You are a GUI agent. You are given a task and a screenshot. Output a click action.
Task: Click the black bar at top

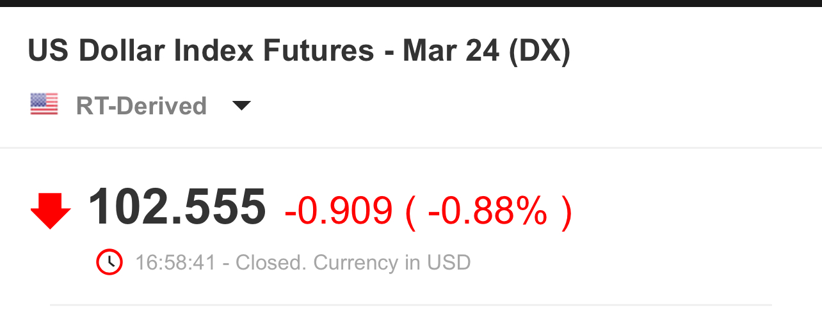click(x=411, y=3)
